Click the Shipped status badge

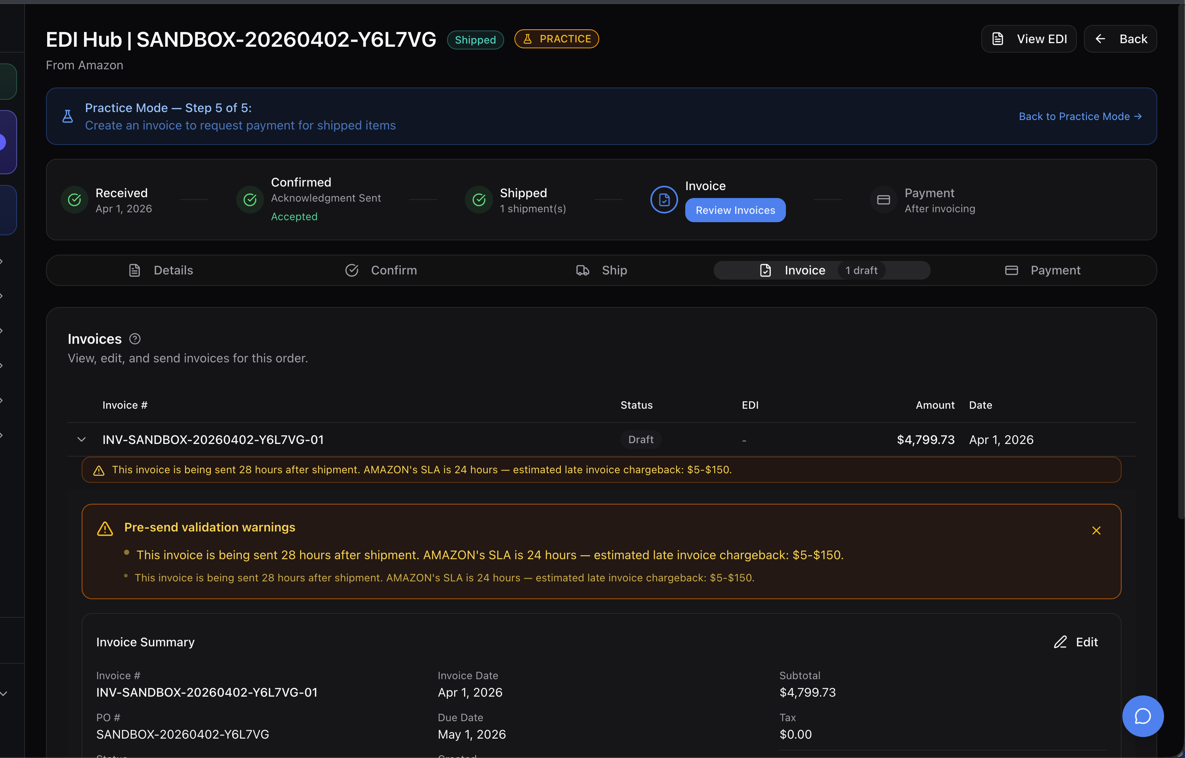coord(475,40)
